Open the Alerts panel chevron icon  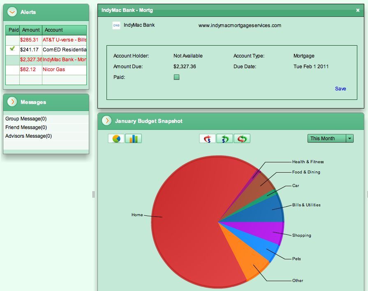pyautogui.click(x=12, y=12)
